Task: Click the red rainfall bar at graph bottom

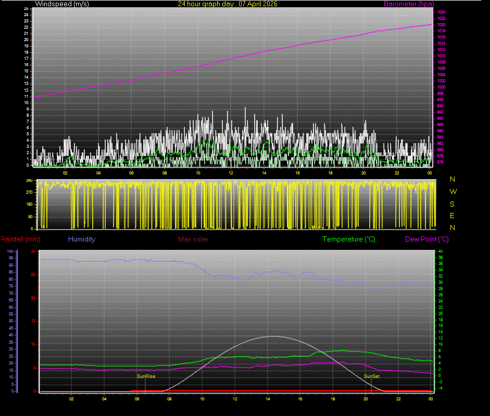Action: tap(234, 390)
